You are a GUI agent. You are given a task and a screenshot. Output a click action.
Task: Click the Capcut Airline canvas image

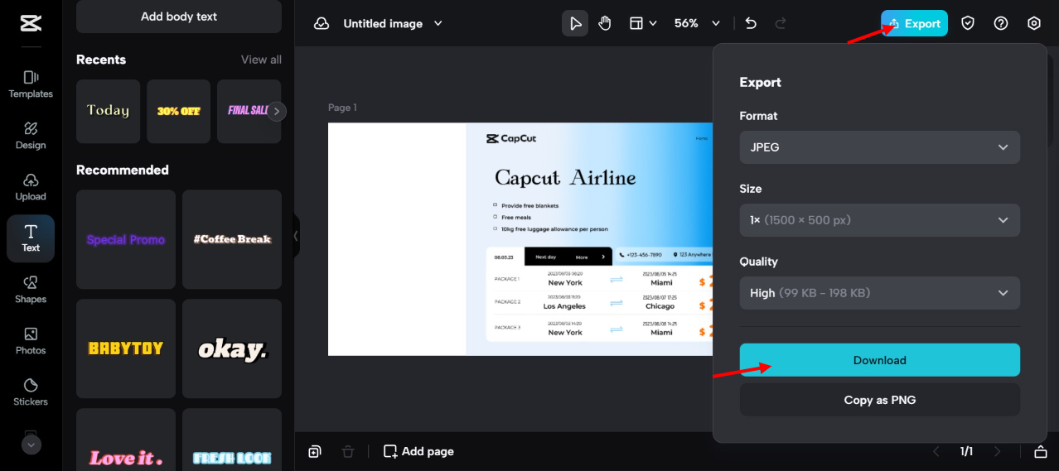520,239
